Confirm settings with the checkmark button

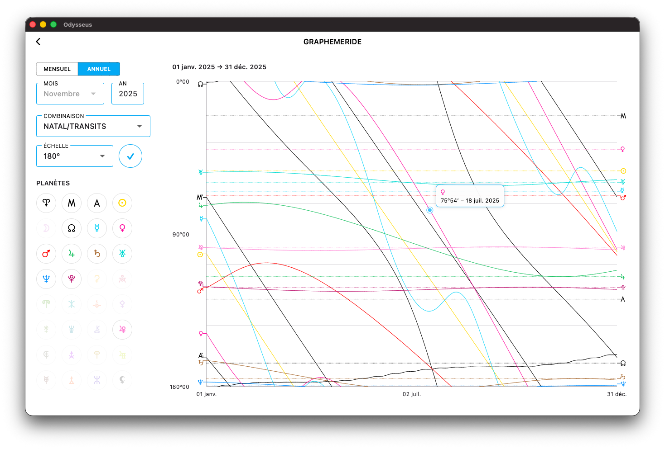(130, 156)
